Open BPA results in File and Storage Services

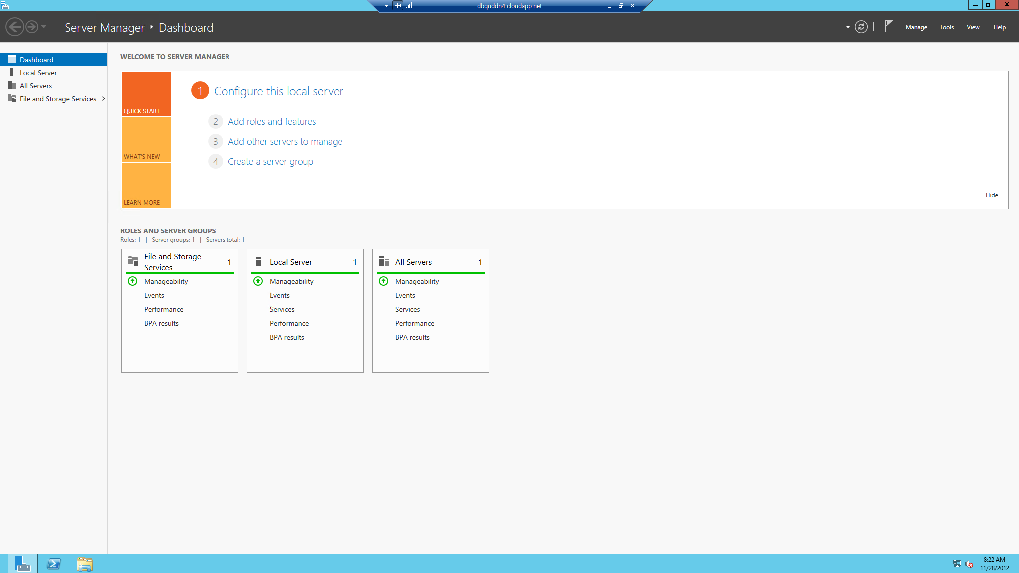161,323
